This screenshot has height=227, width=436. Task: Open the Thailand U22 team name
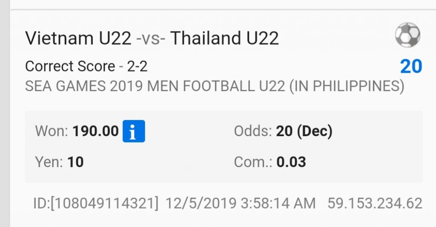224,38
